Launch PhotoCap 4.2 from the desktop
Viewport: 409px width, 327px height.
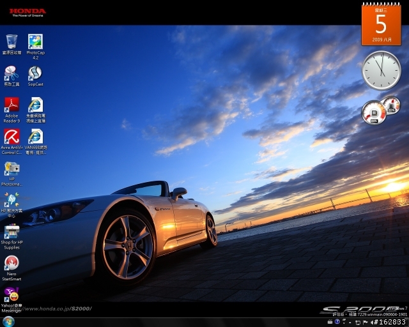pos(36,47)
